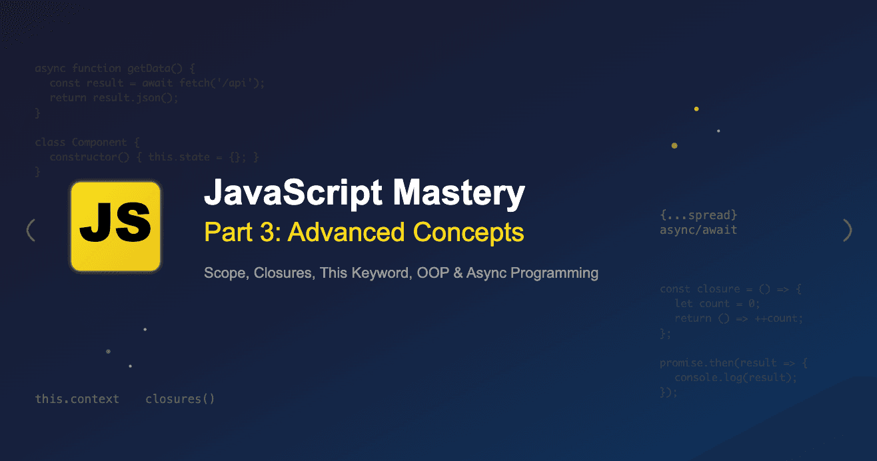Select the {...spread} label
This screenshot has height=461, width=877.
pyautogui.click(x=698, y=216)
